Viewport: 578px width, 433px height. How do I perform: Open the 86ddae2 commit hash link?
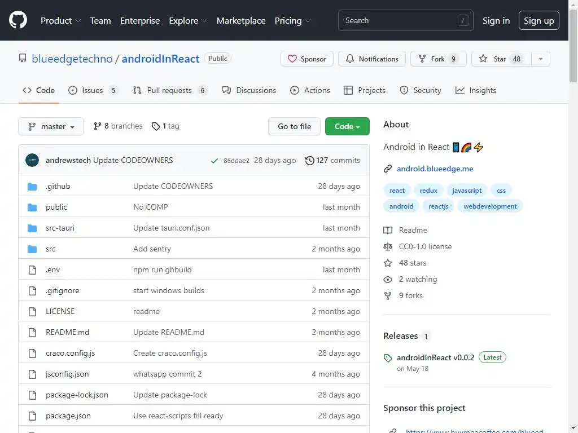(x=237, y=161)
